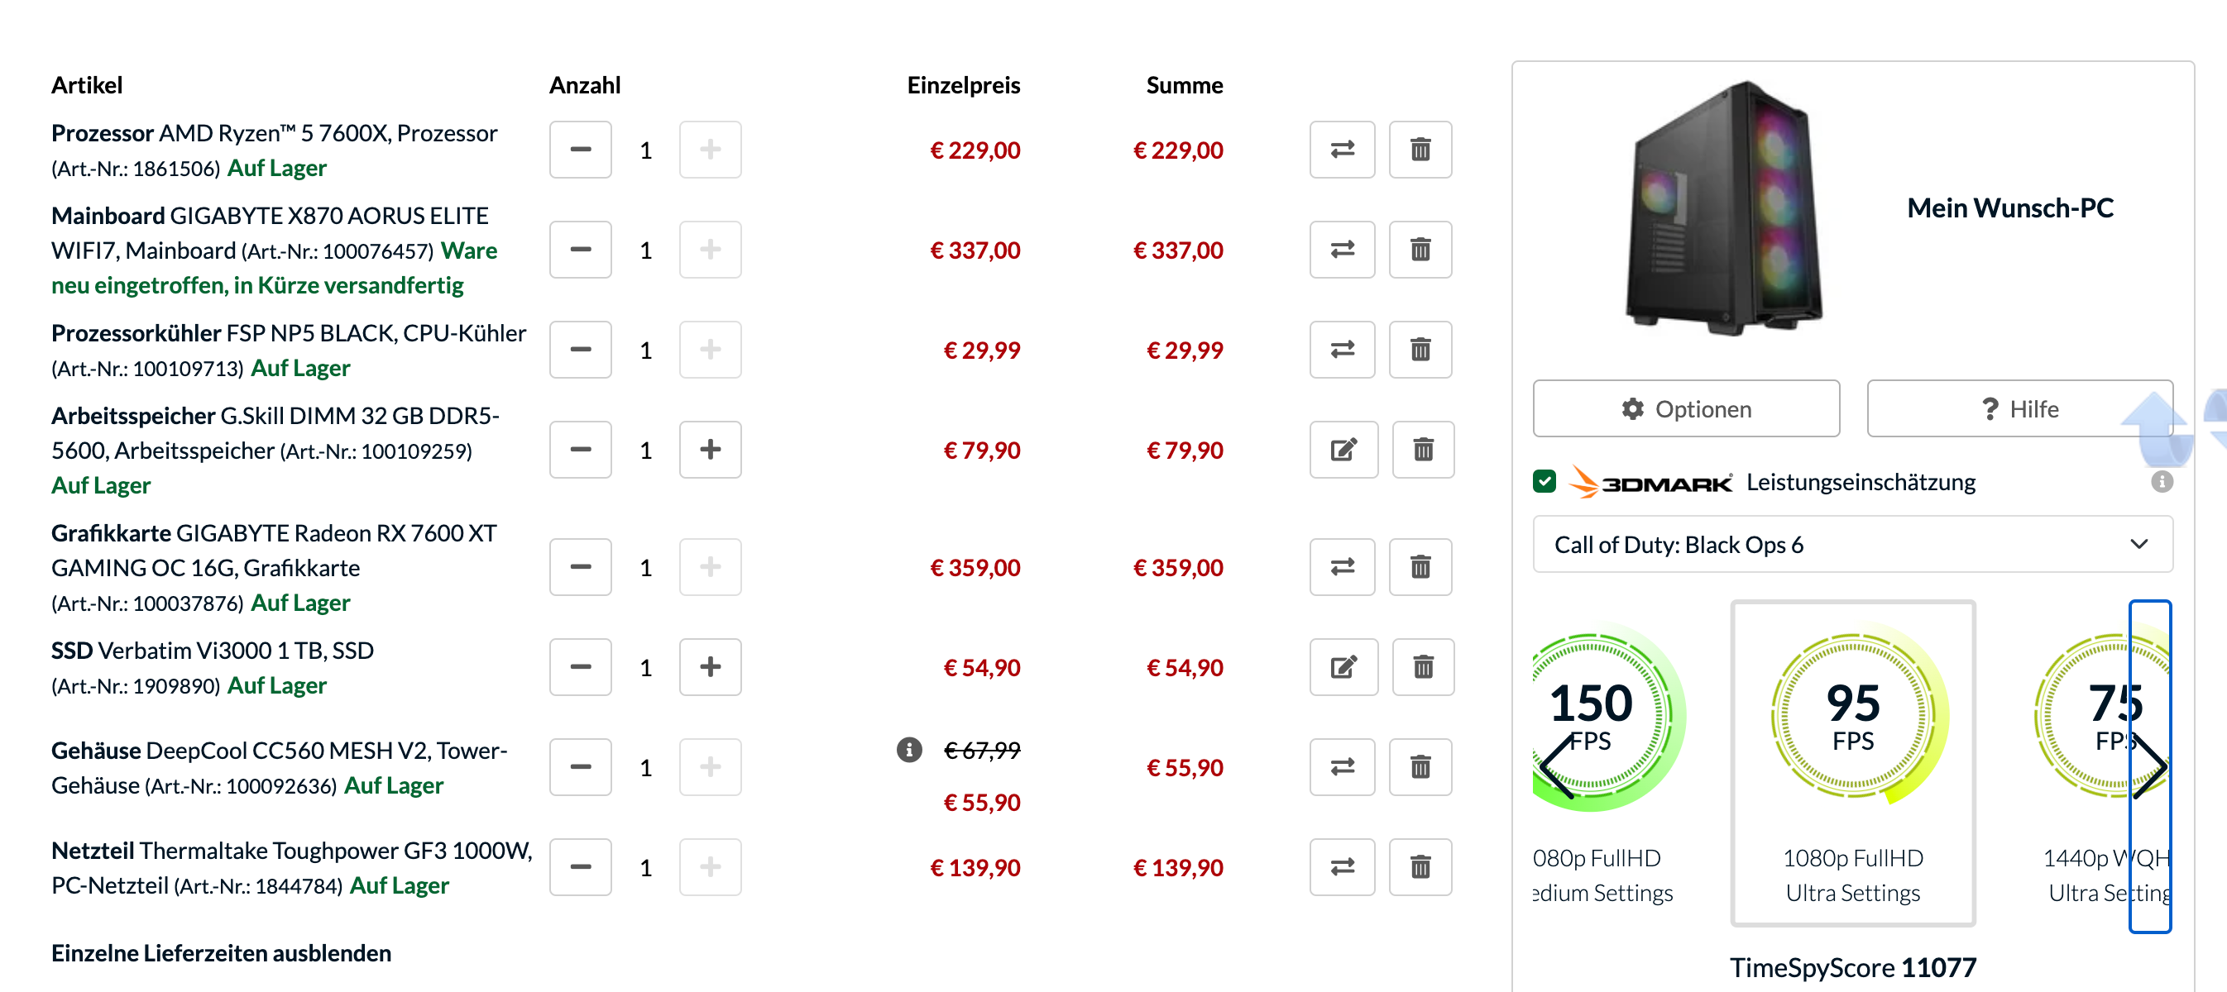Swap the GIGABYTE X870 mainboard component

[x=1342, y=250]
